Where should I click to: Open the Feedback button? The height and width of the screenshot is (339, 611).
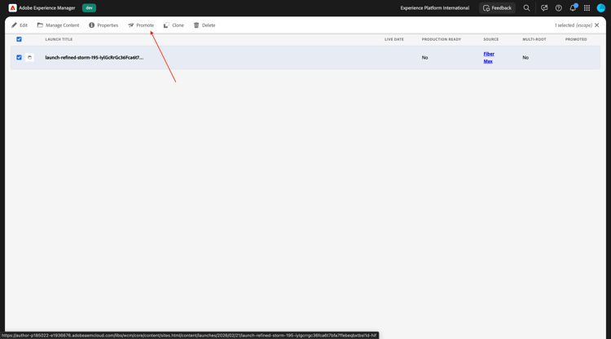coord(497,8)
